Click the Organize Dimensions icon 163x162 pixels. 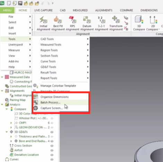point(36,97)
